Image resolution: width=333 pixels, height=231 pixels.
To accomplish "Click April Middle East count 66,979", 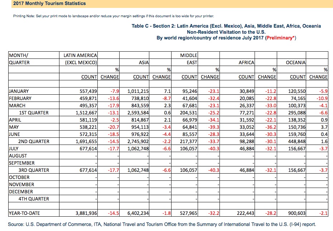I will pyautogui.click(x=190, y=120).
